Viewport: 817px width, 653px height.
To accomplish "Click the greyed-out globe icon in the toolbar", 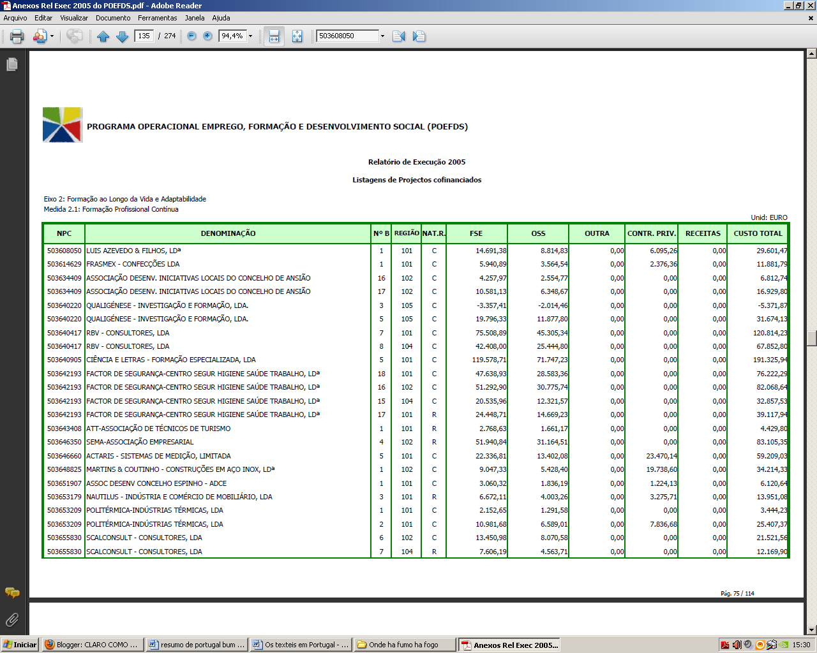I will 75,36.
